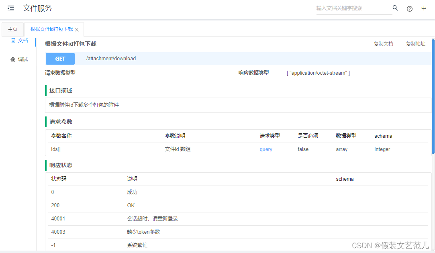Click the 参数名称 column header

tap(61, 136)
